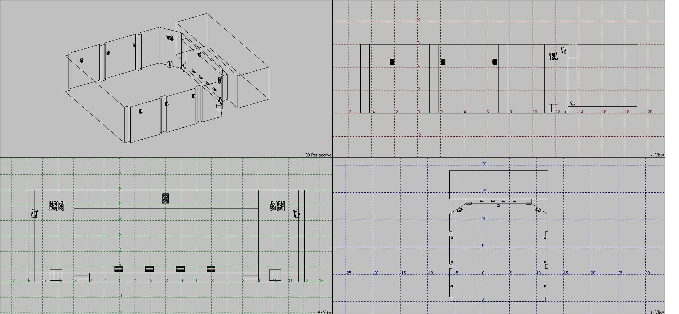Viewport: 679px width, 314px height.
Task: Select the center top loudspeaker in y-View
Action: click(165, 198)
